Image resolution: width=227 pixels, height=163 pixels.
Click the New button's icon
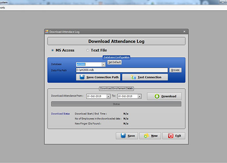(x=146, y=136)
